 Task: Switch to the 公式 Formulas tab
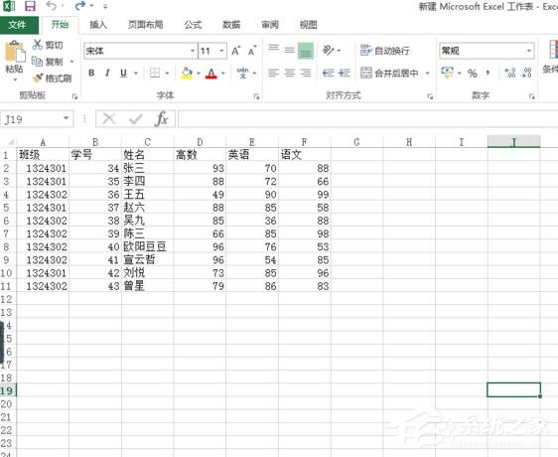193,25
